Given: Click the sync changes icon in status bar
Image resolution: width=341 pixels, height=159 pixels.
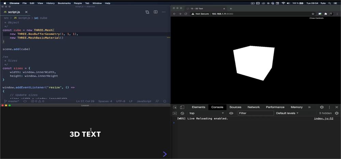Looking at the screenshot, I should 25,101.
